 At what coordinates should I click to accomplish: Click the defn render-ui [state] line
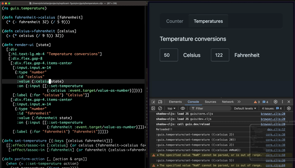26,45
